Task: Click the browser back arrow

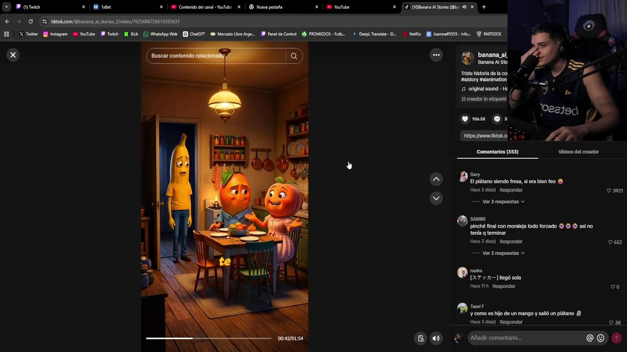Action: pyautogui.click(x=7, y=22)
